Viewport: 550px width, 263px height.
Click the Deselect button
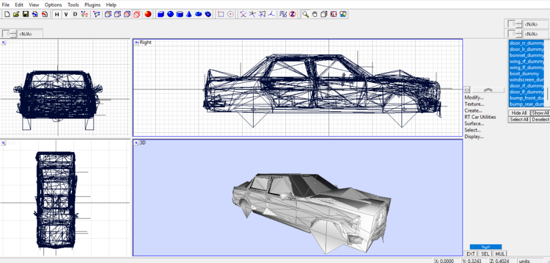(540, 119)
